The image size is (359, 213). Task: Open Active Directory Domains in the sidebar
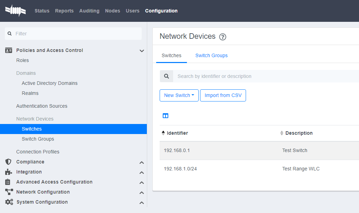pos(49,83)
